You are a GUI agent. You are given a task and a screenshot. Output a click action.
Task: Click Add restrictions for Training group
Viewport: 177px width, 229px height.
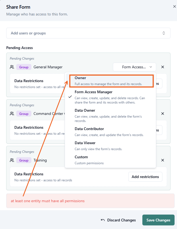point(145,177)
